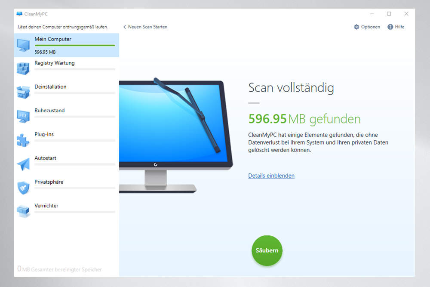Screen dimensions: 430x287
Task: Click the green Säubern button
Action: click(267, 250)
